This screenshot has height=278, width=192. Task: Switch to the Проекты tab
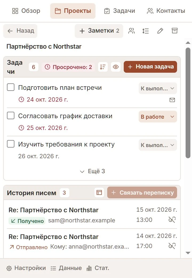point(73,11)
